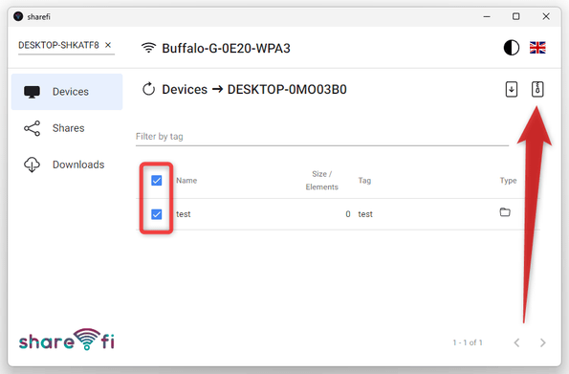Toggle dark/light theme contrast icon
Image resolution: width=569 pixels, height=374 pixels.
[x=512, y=48]
